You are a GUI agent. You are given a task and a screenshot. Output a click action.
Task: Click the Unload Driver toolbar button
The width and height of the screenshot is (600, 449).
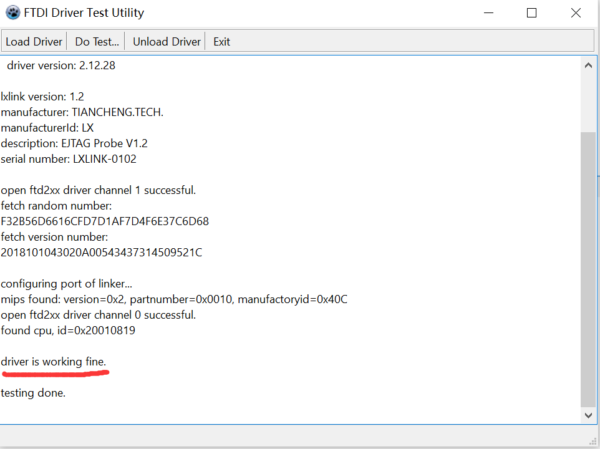[x=167, y=41]
